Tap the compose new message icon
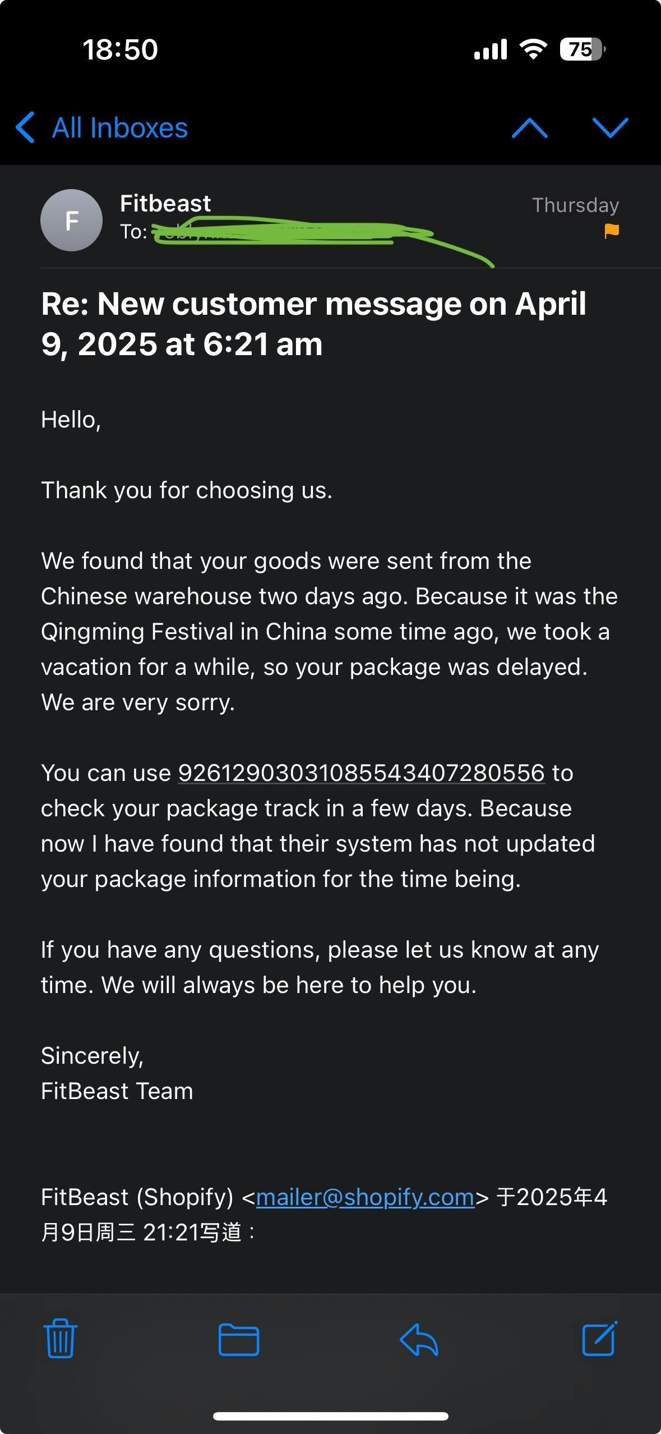 coord(599,1339)
